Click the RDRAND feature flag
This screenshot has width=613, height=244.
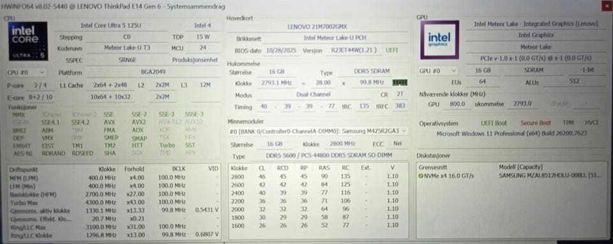pos(53,153)
